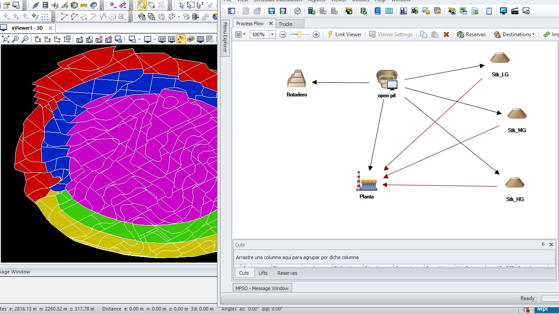Toggle the 2D view mode button
559x314 pixels.
click(x=162, y=39)
